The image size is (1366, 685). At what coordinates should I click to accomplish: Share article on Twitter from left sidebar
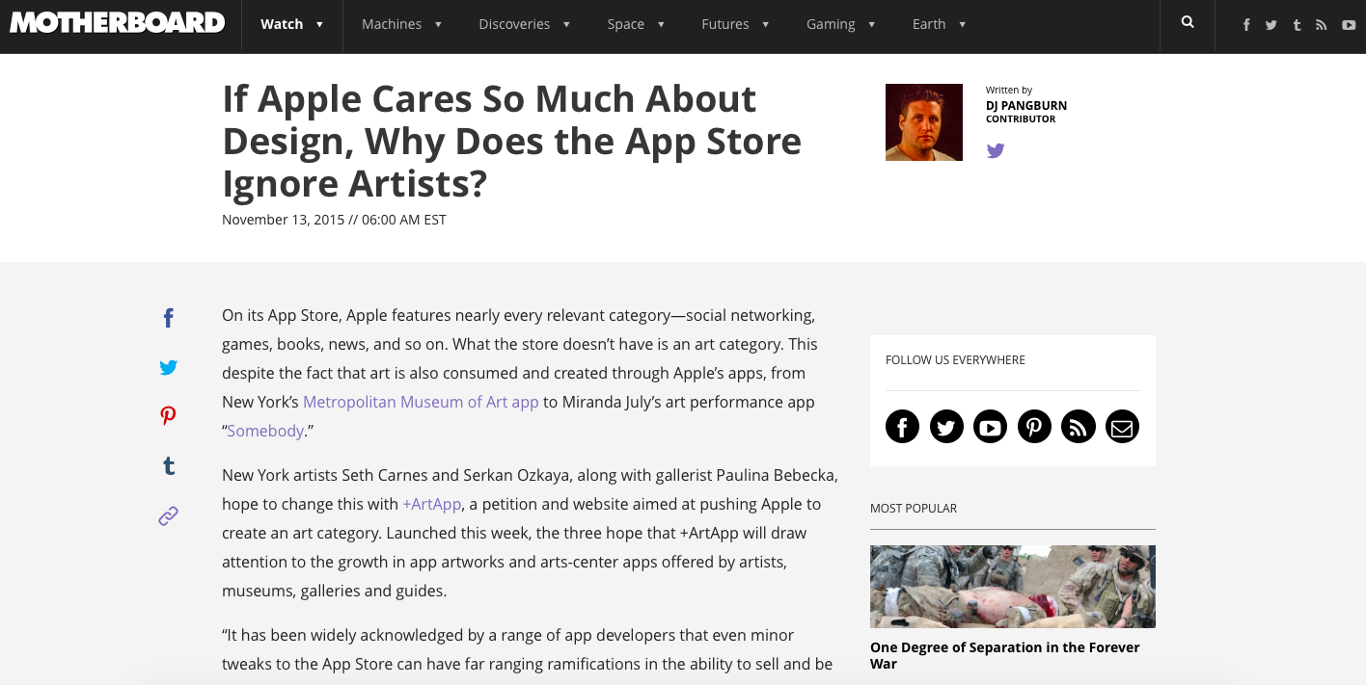(x=168, y=367)
